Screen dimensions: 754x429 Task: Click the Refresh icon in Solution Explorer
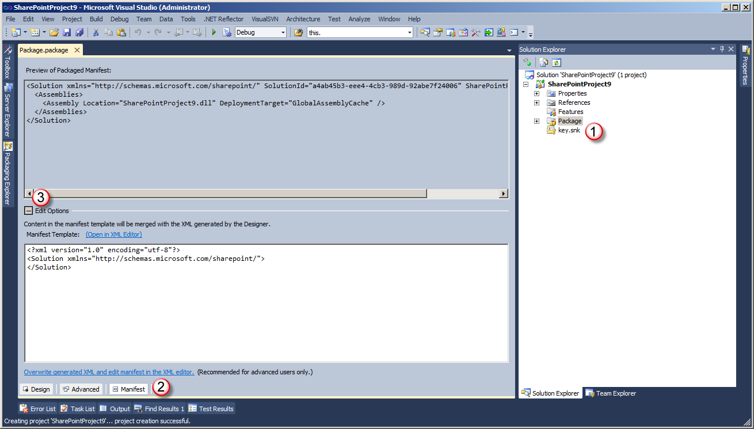[557, 62]
